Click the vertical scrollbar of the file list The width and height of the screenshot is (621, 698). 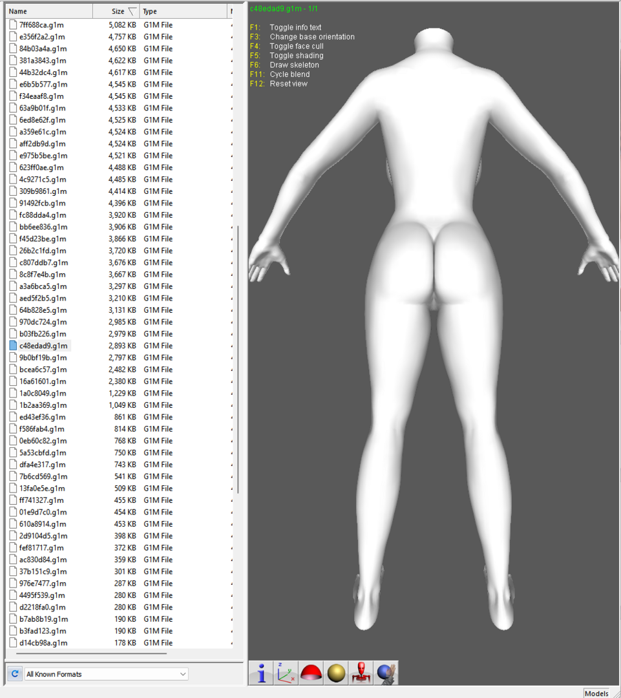238,359
